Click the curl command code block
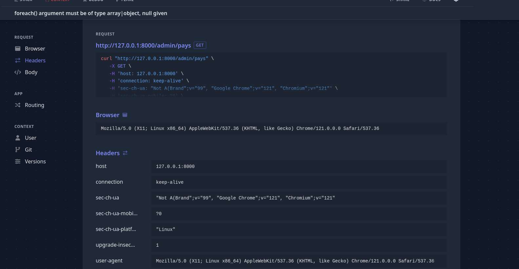 (271, 75)
